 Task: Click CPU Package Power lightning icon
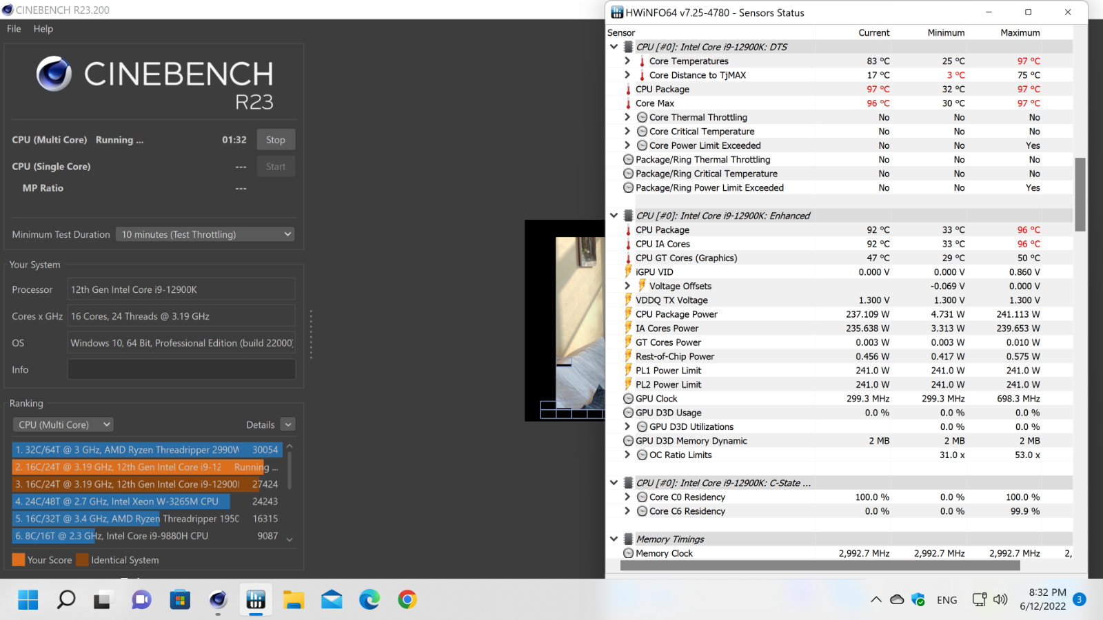[628, 314]
